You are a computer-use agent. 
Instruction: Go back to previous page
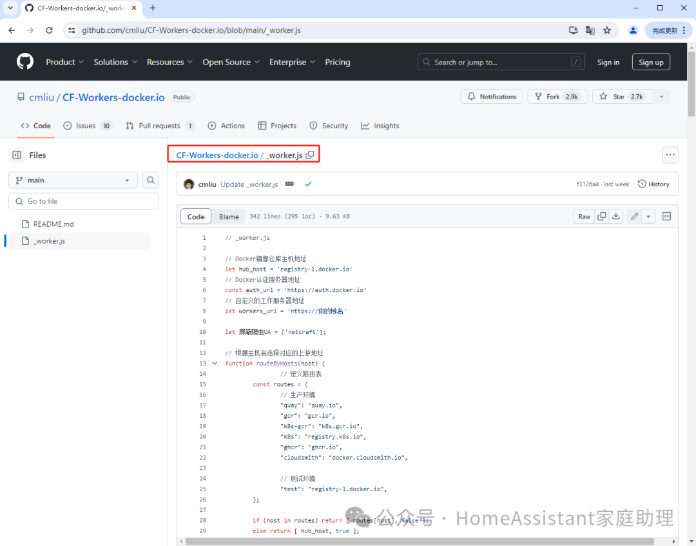point(12,30)
